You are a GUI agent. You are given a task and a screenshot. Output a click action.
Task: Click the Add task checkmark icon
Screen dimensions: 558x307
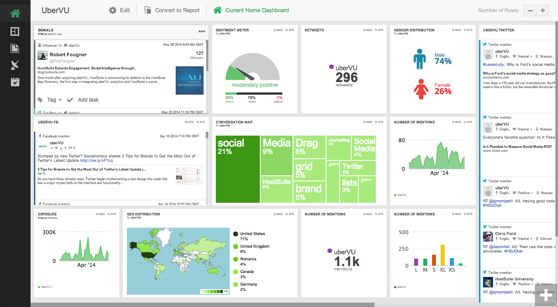70,100
